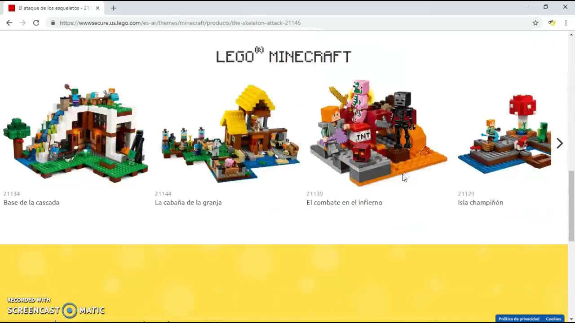Click the 'Isla champiñón' link
The image size is (575, 323).
(481, 202)
